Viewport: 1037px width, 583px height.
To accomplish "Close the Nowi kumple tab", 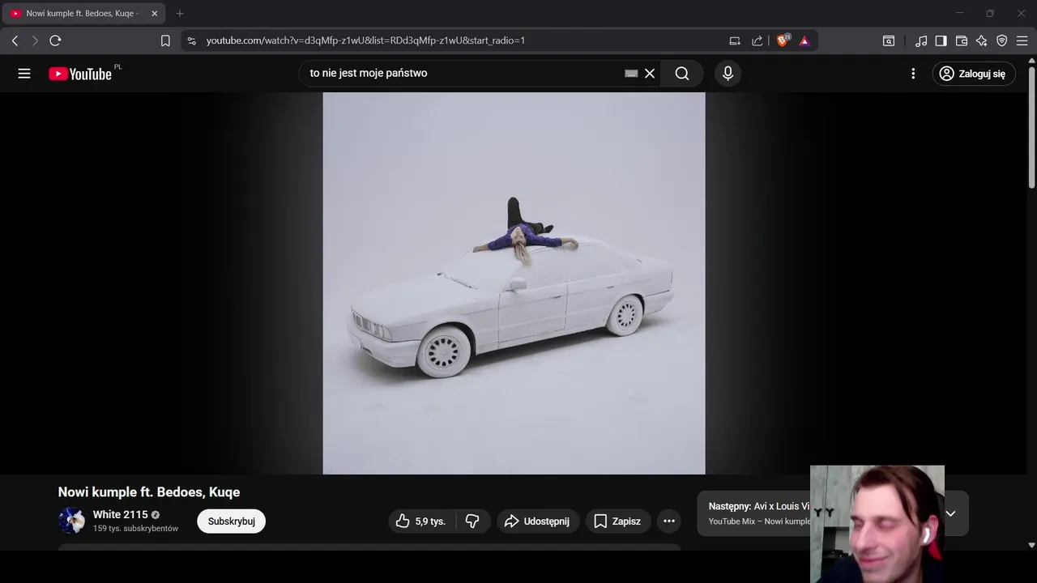I will click(x=155, y=13).
